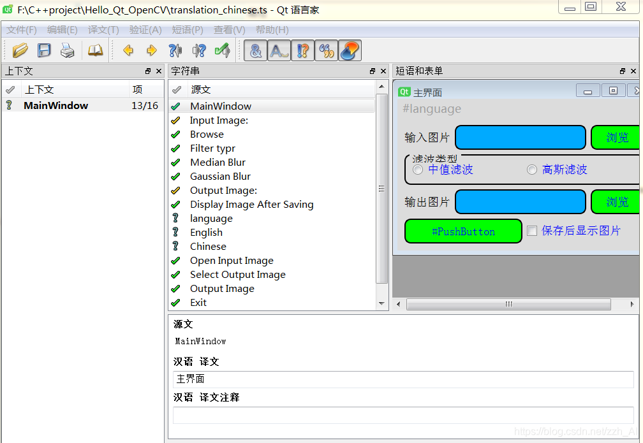Screen dimensions: 643x443
Task: Toggle accelerator validation ampersand icon
Action: coord(255,50)
